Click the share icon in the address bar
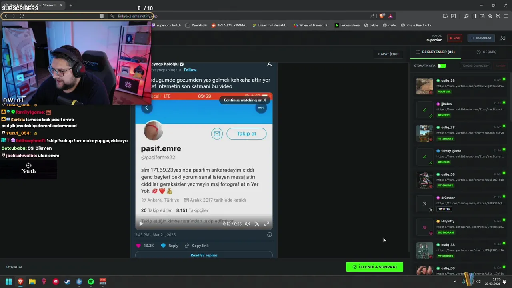 click(372, 16)
